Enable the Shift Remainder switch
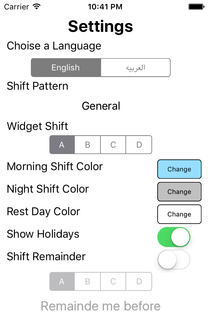 click(174, 259)
